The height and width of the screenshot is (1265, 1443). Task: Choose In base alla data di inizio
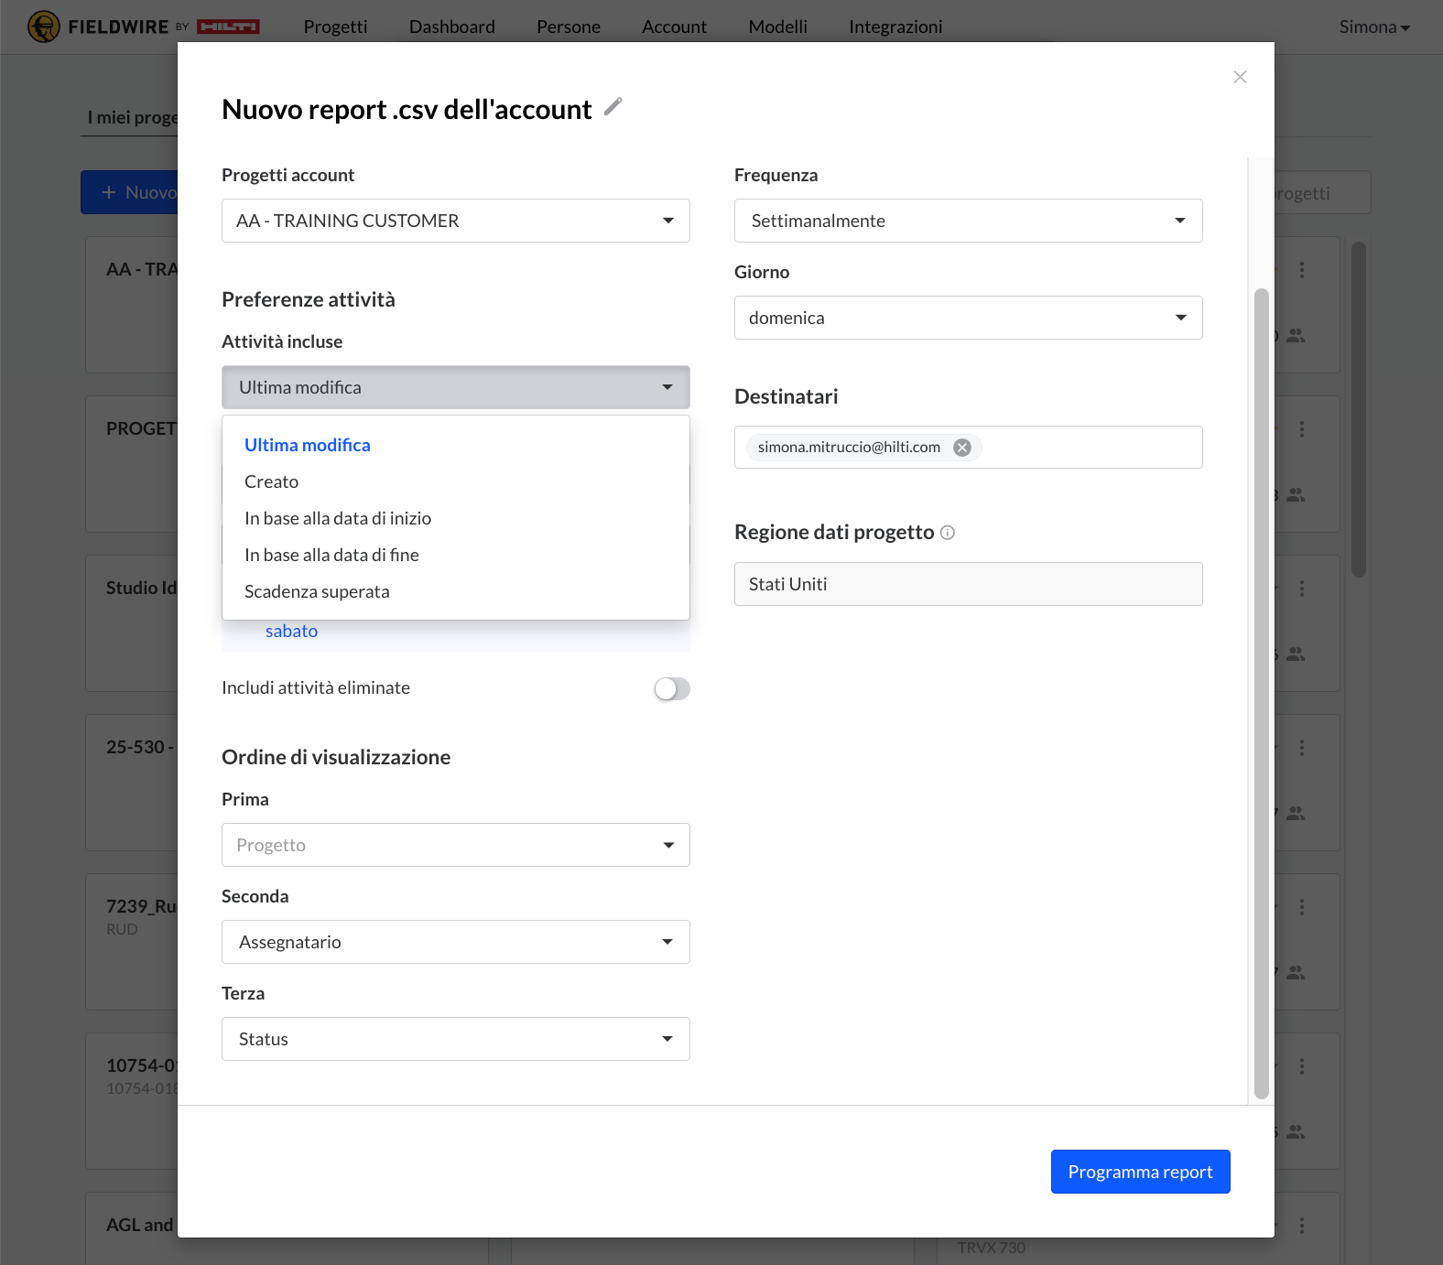(338, 518)
